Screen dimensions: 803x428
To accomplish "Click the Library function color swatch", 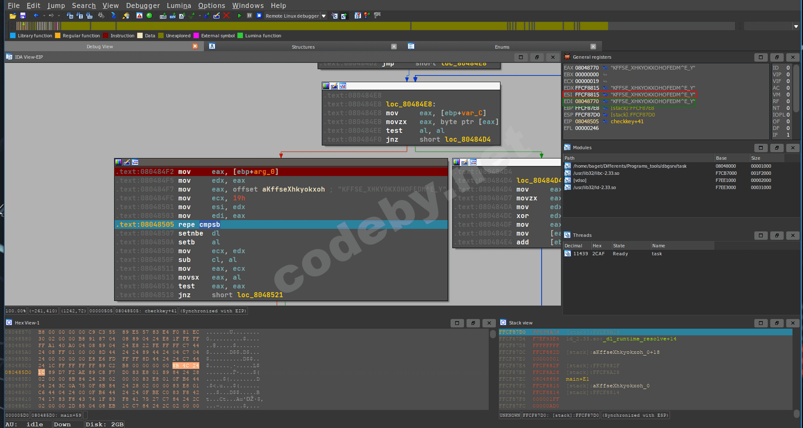I will pyautogui.click(x=13, y=36).
